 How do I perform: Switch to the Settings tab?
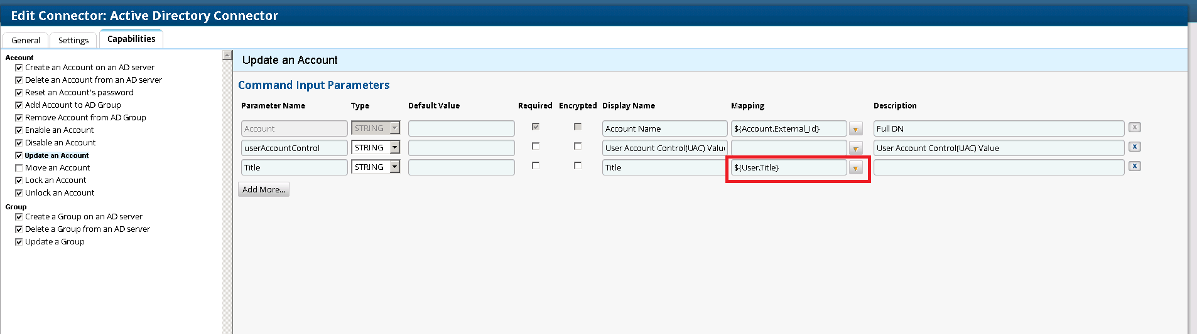point(73,40)
